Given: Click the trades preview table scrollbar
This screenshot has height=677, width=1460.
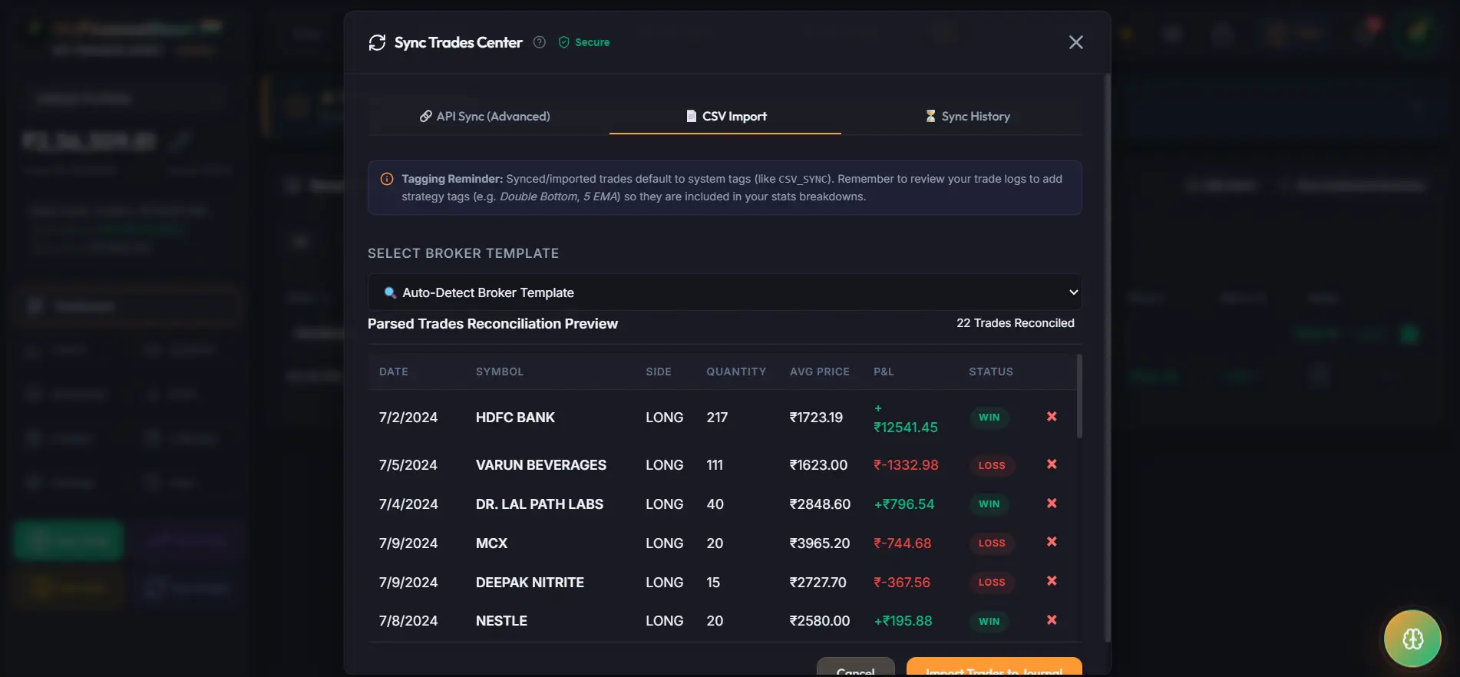Looking at the screenshot, I should point(1079,396).
